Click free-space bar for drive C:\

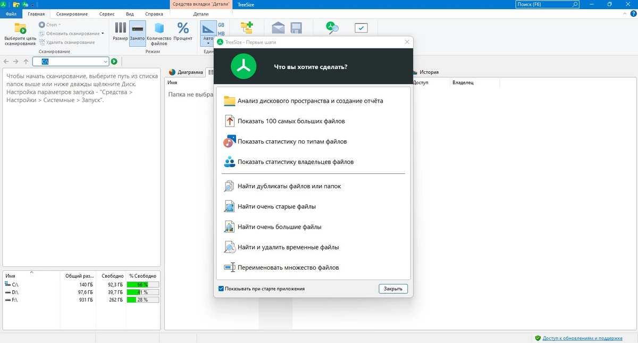tap(142, 285)
